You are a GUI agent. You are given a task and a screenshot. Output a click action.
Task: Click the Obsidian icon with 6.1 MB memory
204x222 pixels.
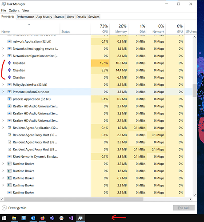tap(9, 77)
